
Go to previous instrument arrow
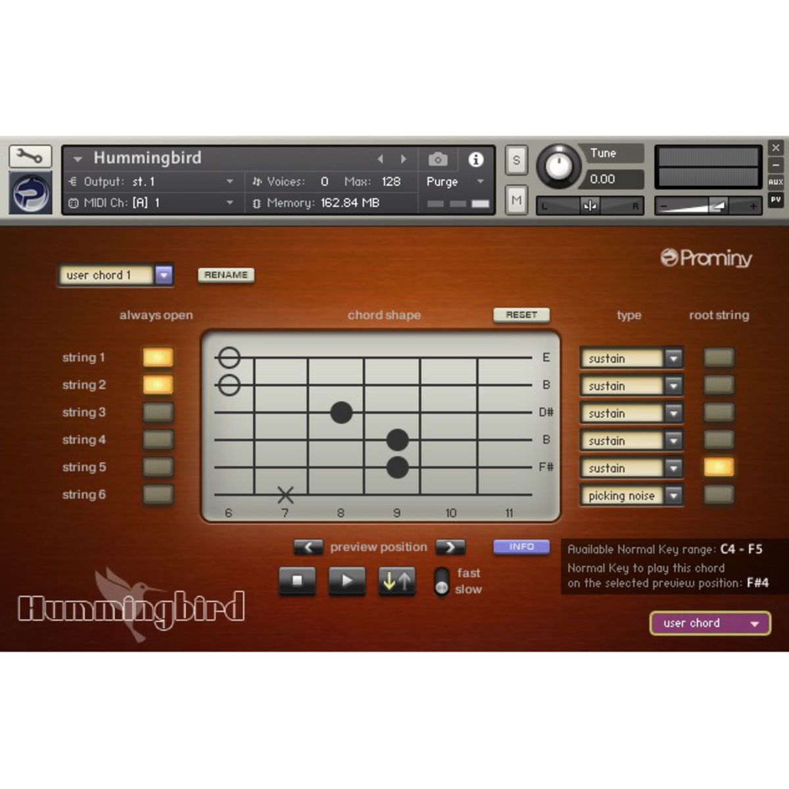pos(380,159)
